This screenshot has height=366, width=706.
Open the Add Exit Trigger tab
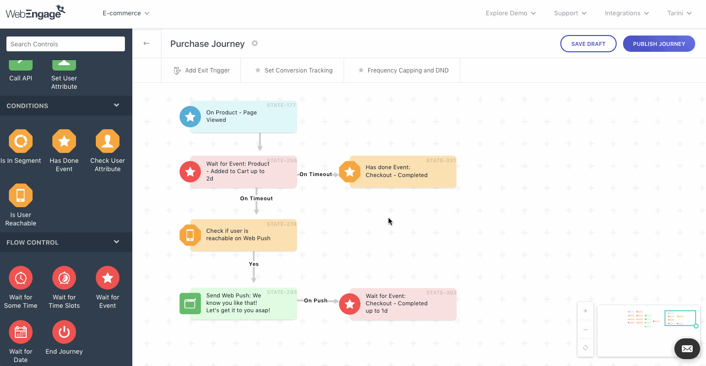coord(201,71)
